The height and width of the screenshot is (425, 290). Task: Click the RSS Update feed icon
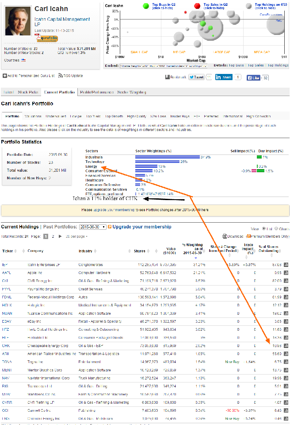point(61,76)
